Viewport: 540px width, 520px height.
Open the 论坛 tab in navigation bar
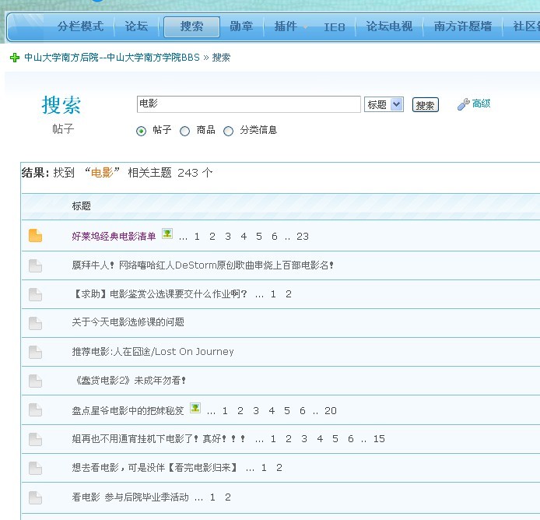tap(136, 26)
